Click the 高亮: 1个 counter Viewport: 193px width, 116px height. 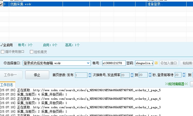pyautogui.click(x=72, y=45)
